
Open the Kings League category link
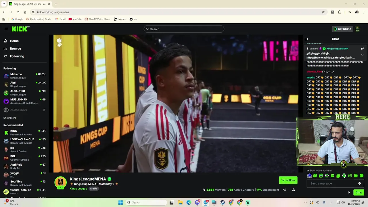pyautogui.click(x=78, y=189)
